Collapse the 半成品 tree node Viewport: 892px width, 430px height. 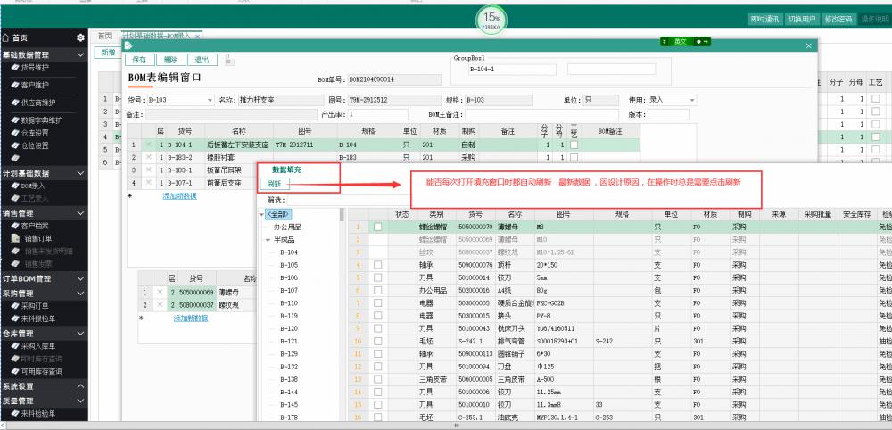click(x=268, y=240)
